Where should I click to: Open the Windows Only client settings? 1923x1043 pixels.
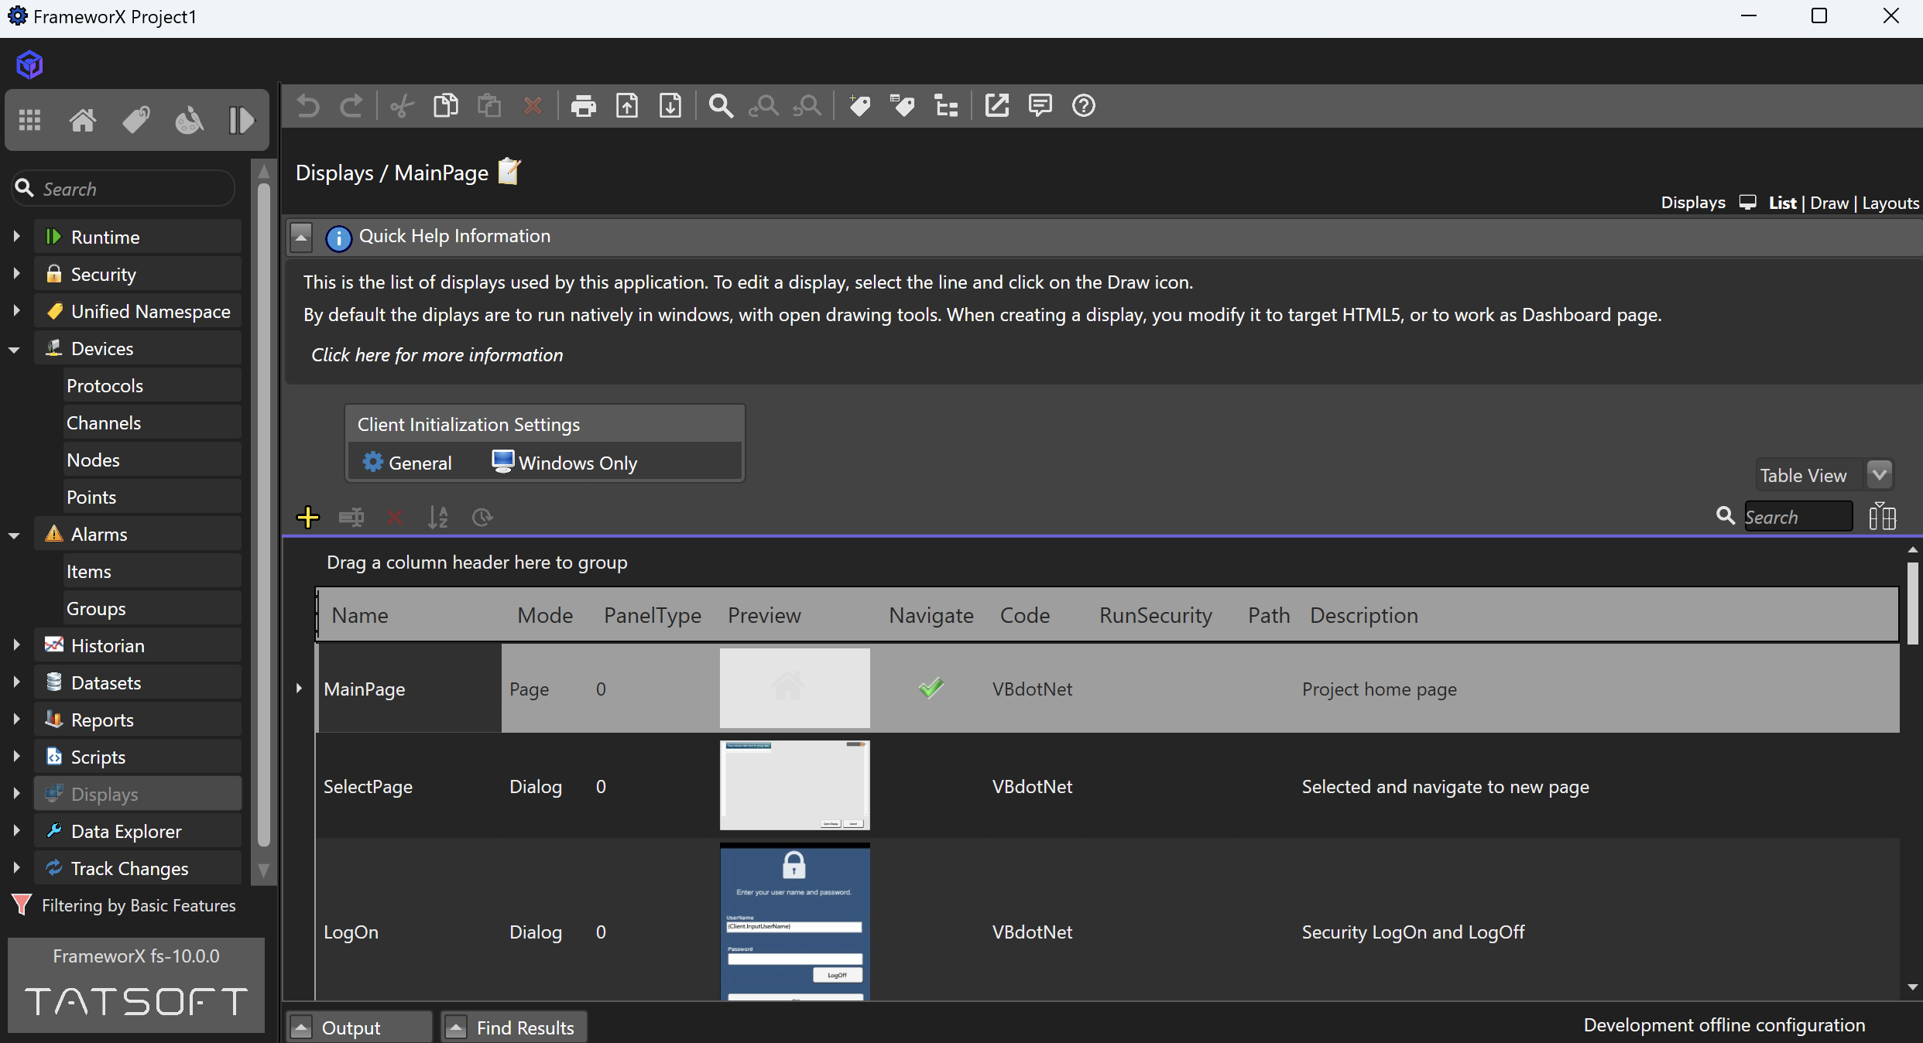pos(565,463)
